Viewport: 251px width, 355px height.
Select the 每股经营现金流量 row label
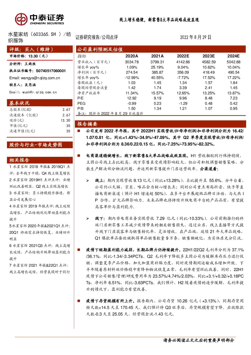[x=92, y=88]
